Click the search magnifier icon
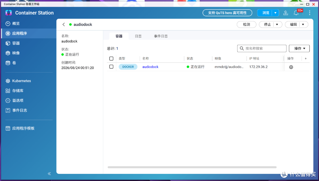 [242, 48]
